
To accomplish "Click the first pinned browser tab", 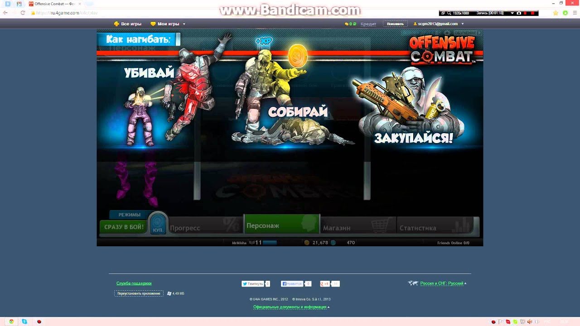I will click(7, 4).
